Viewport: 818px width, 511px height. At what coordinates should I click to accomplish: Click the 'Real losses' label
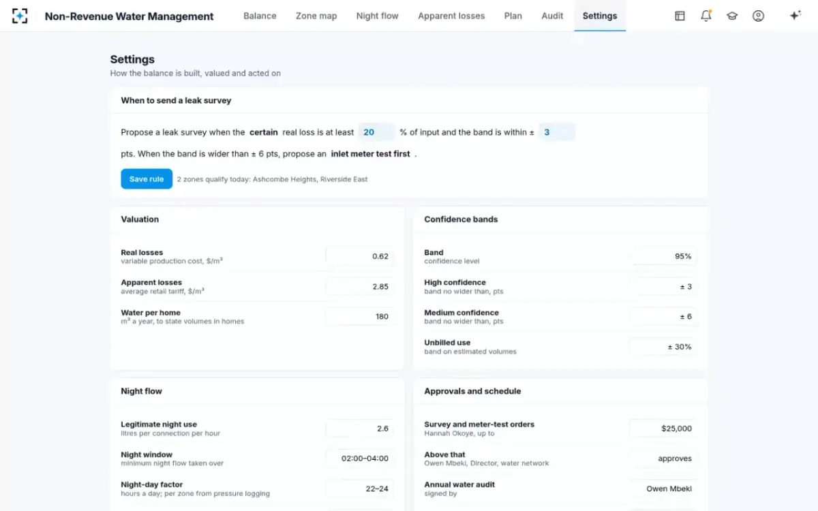point(142,252)
